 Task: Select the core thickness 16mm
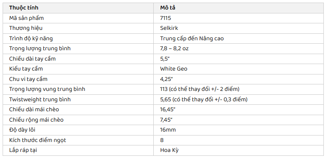pyautogui.click(x=168, y=130)
